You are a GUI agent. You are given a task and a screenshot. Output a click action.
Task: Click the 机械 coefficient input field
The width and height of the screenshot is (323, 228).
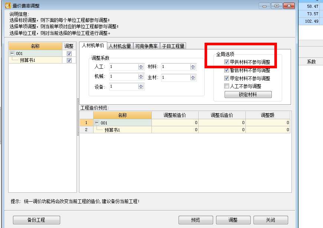click(124, 76)
